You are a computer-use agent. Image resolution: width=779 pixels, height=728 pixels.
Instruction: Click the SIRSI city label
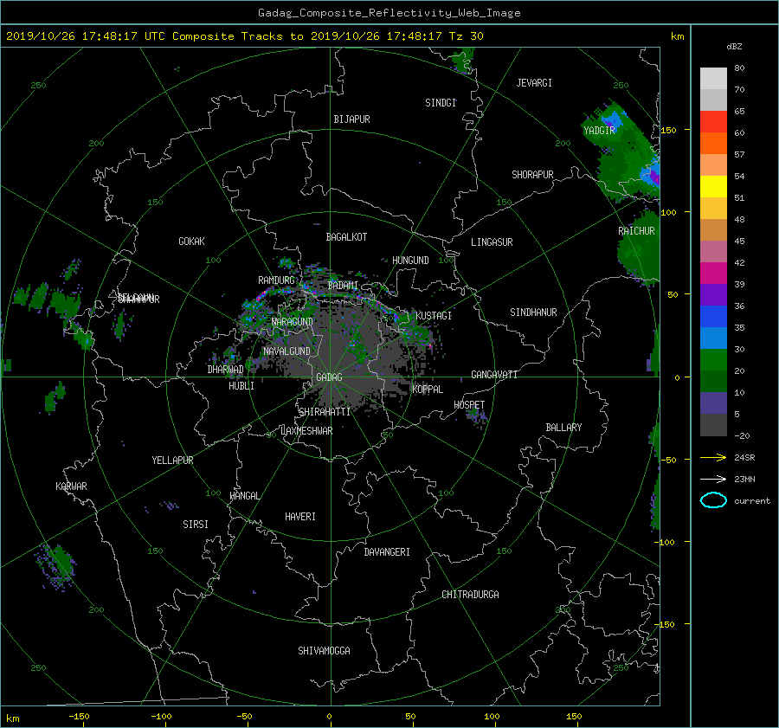tap(196, 525)
